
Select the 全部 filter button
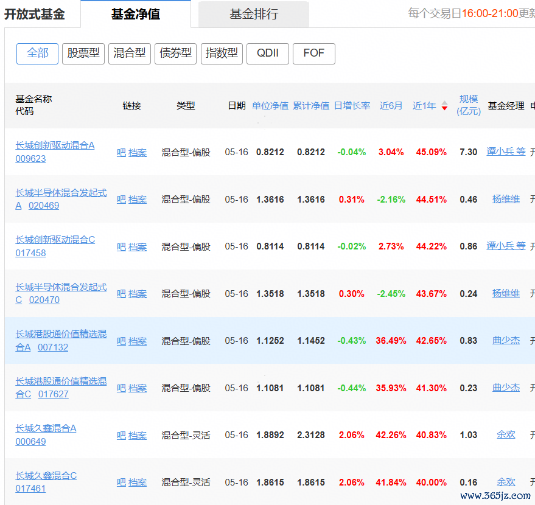37,54
